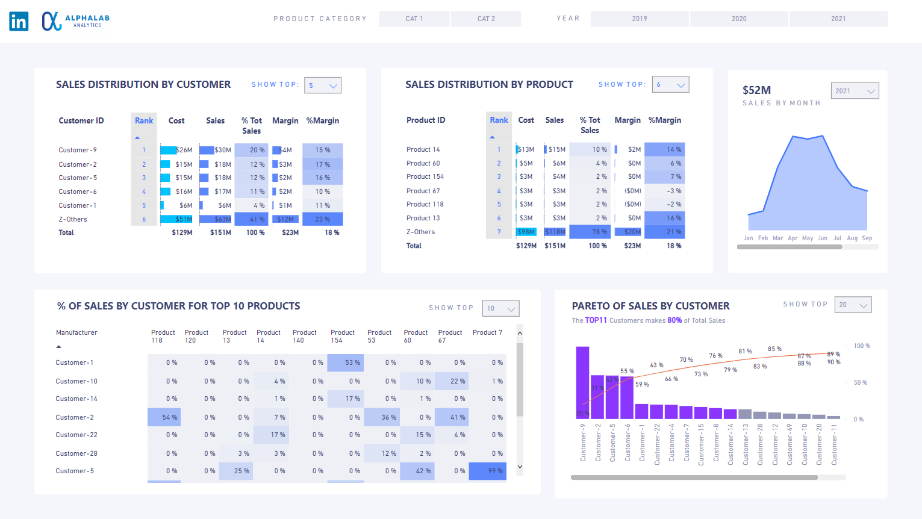Sort by Customer ID column header
The height and width of the screenshot is (519, 922).
coord(81,120)
